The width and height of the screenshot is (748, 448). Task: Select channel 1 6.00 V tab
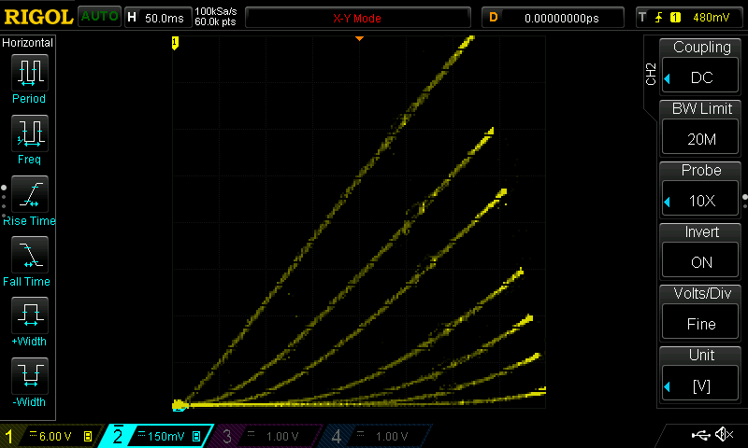[51, 436]
